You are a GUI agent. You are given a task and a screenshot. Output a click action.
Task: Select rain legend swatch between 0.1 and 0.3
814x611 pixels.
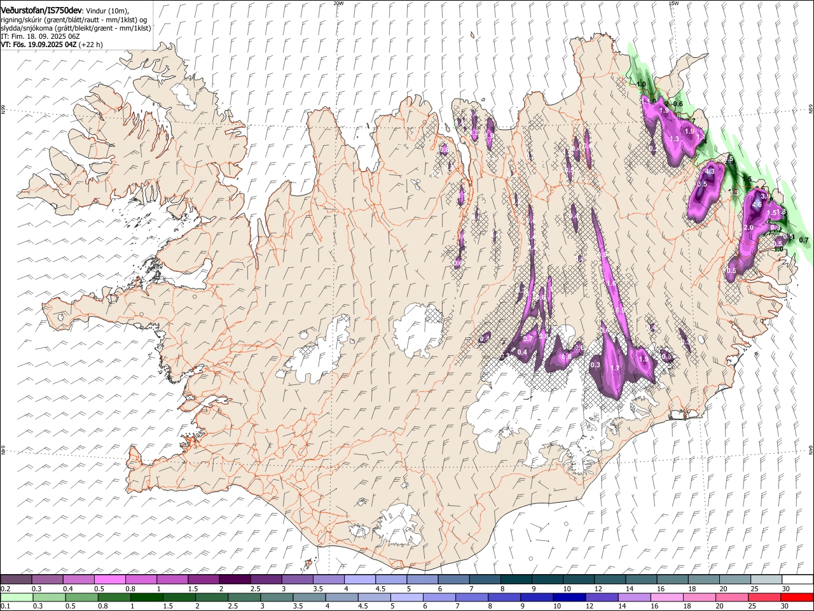[x=16, y=597]
